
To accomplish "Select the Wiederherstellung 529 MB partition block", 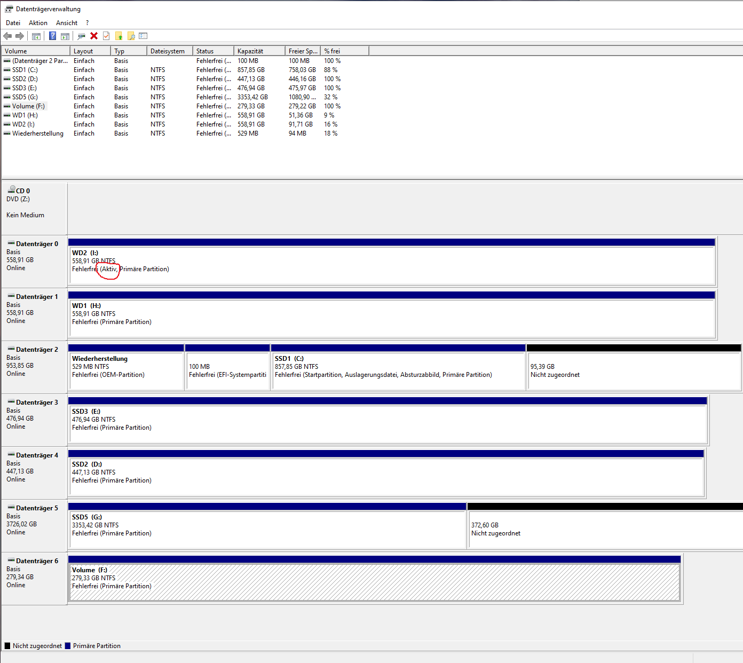I will (126, 367).
